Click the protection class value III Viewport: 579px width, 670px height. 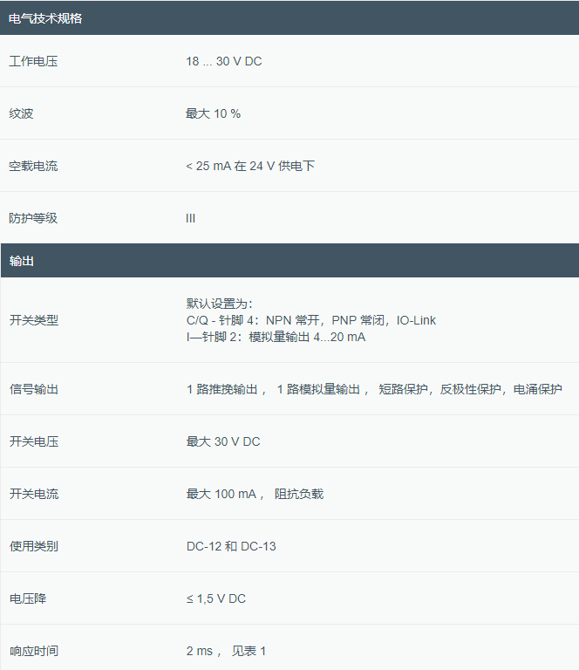190,218
